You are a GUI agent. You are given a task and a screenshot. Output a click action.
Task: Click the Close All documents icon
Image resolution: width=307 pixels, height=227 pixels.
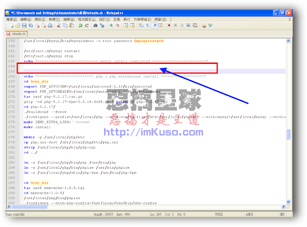point(44,25)
